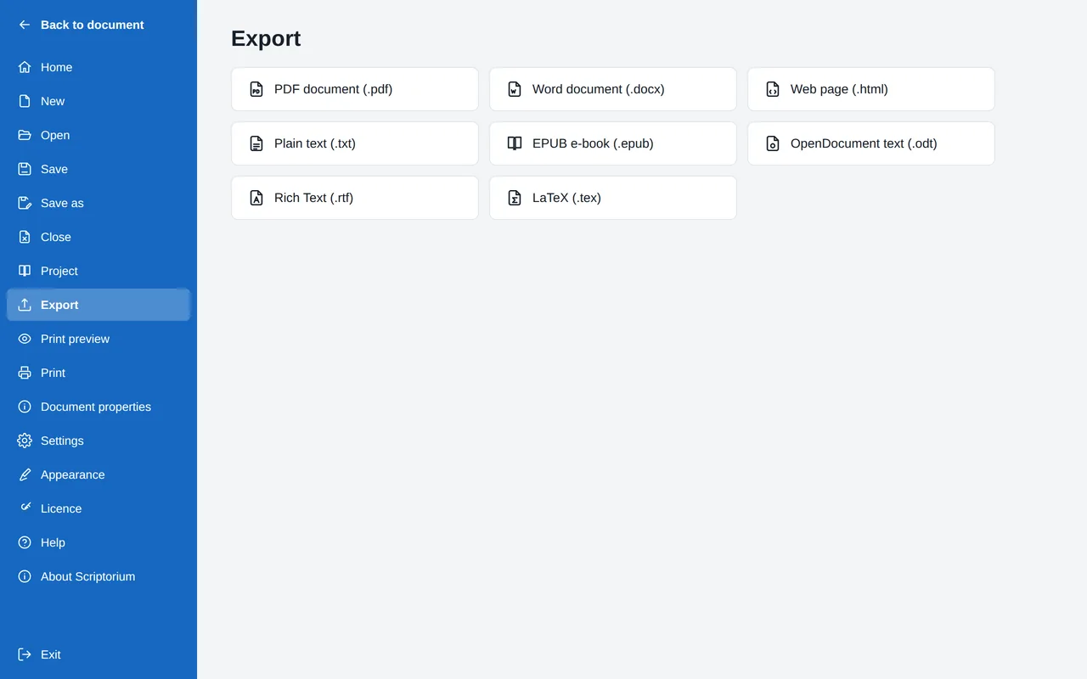Export as Web page (.html)
This screenshot has height=679, width=1087.
click(871, 89)
